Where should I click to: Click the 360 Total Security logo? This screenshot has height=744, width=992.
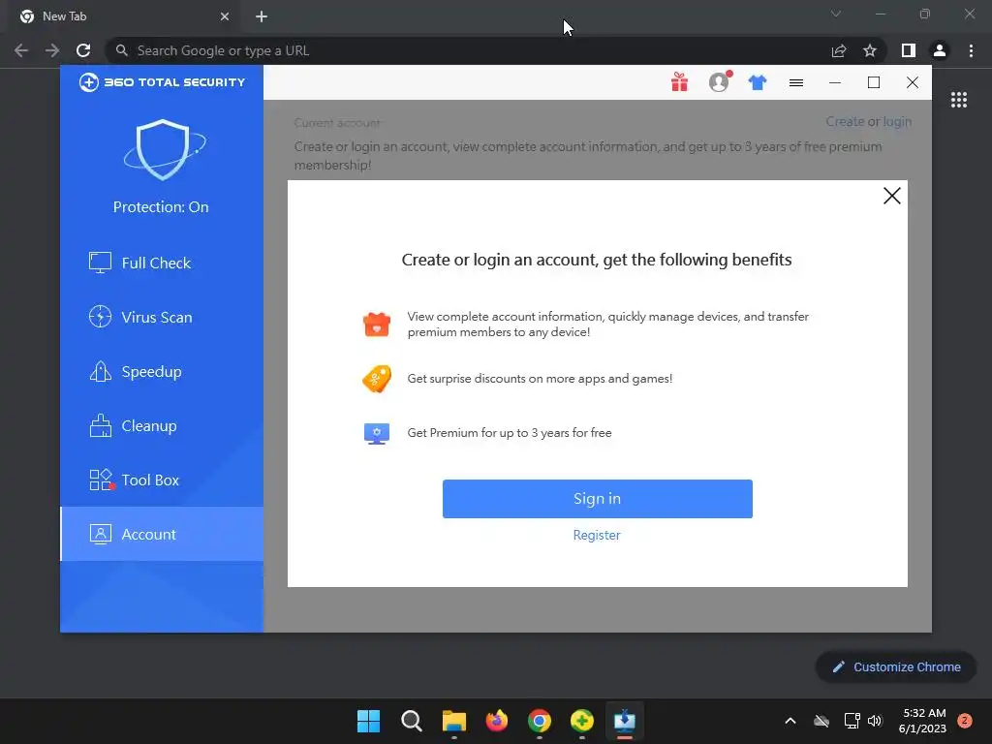[162, 82]
